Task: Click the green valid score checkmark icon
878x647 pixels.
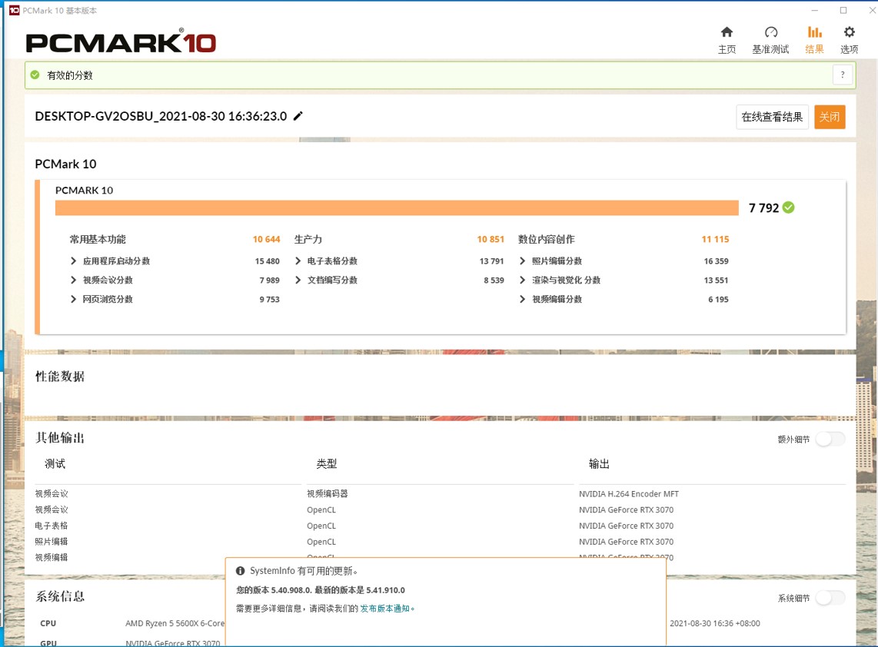Action: (x=35, y=75)
